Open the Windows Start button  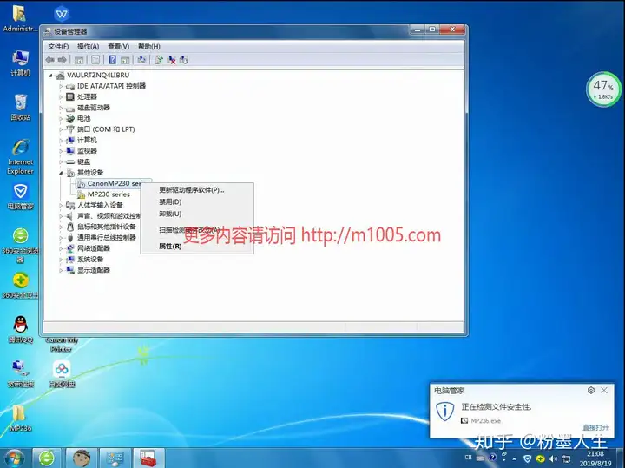click(x=14, y=458)
